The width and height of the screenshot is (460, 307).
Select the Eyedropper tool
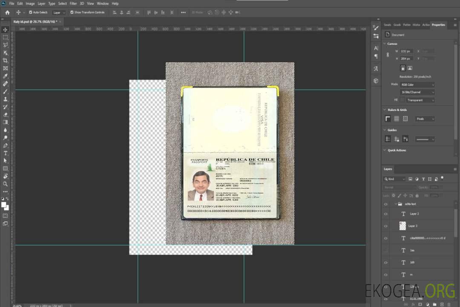pyautogui.click(x=5, y=76)
